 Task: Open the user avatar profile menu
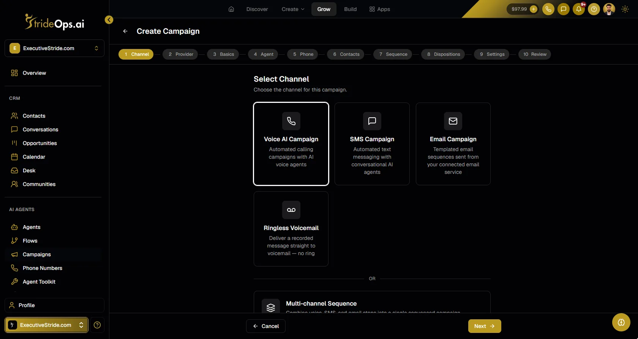pyautogui.click(x=609, y=9)
